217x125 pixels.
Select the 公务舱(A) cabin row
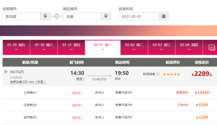pos(110,105)
